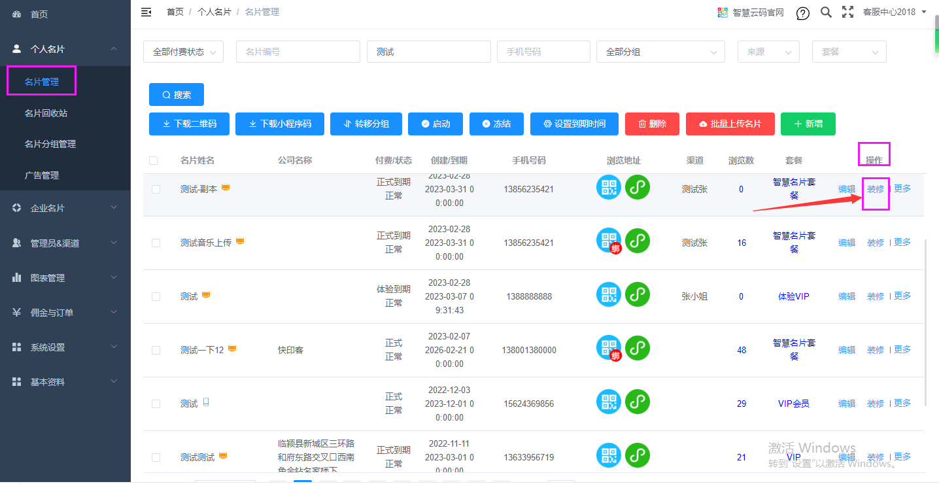
Task: Click the green 新增 button
Action: 808,124
